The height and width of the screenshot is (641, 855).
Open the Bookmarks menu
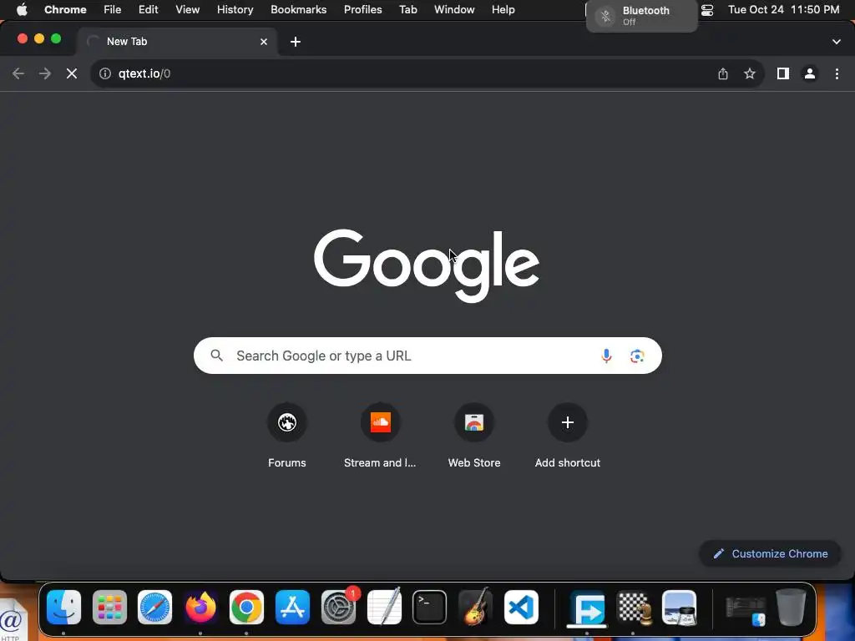(299, 10)
